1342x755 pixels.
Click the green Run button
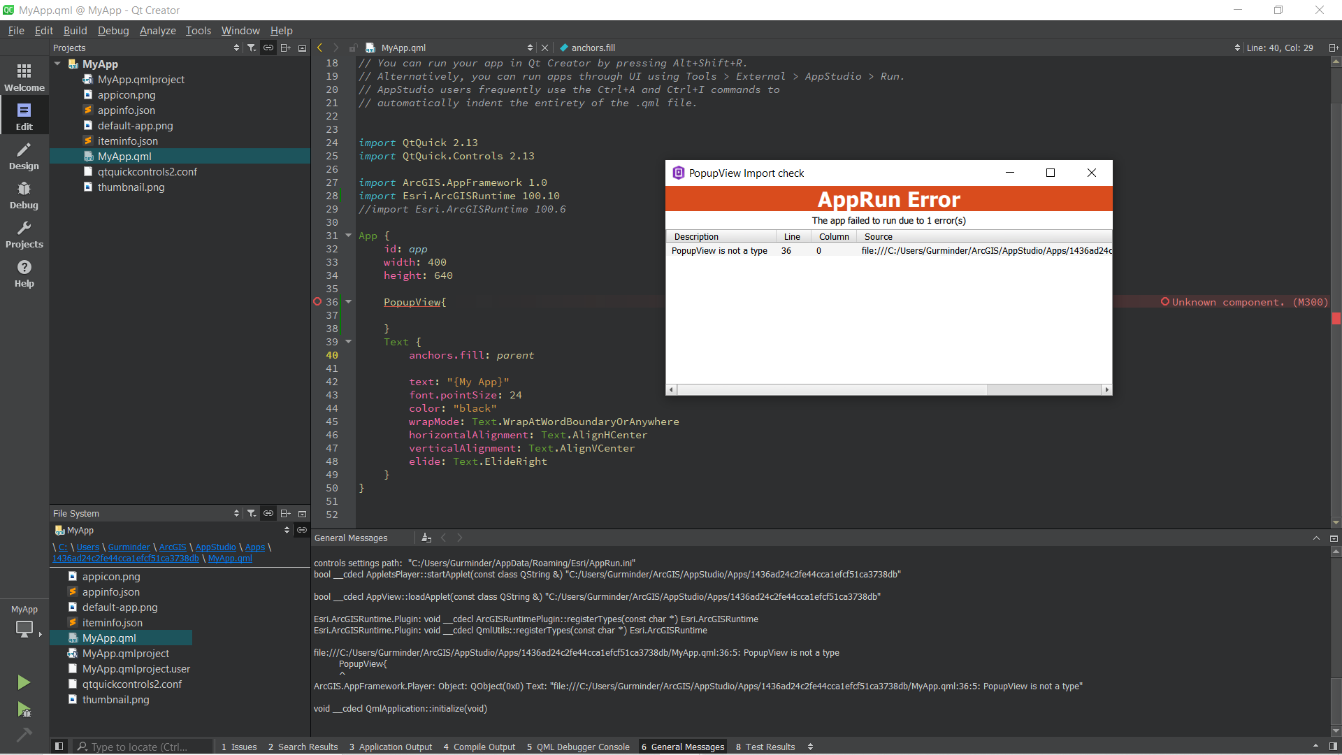[24, 682]
